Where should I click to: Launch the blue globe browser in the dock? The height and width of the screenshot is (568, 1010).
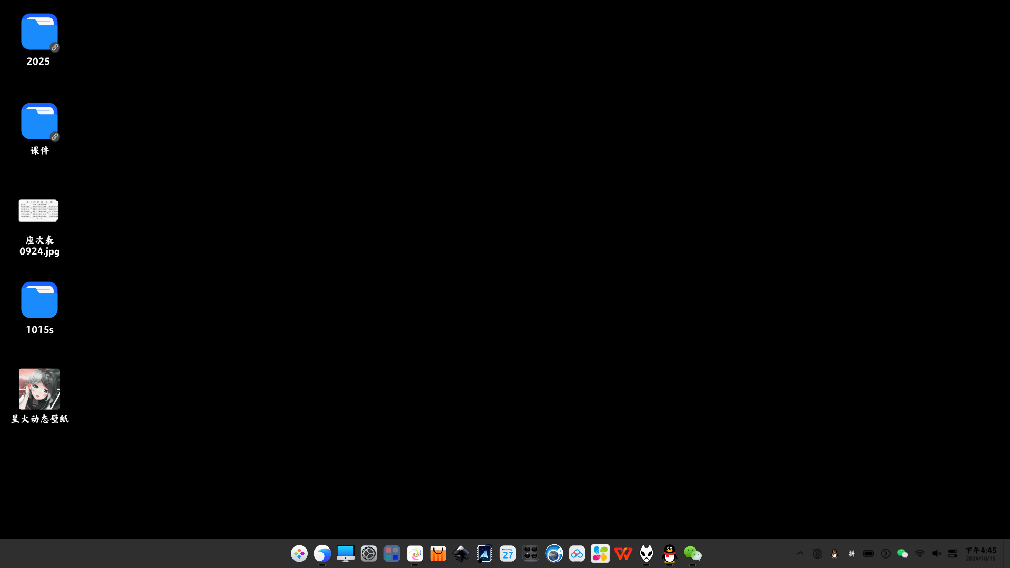[554, 553]
